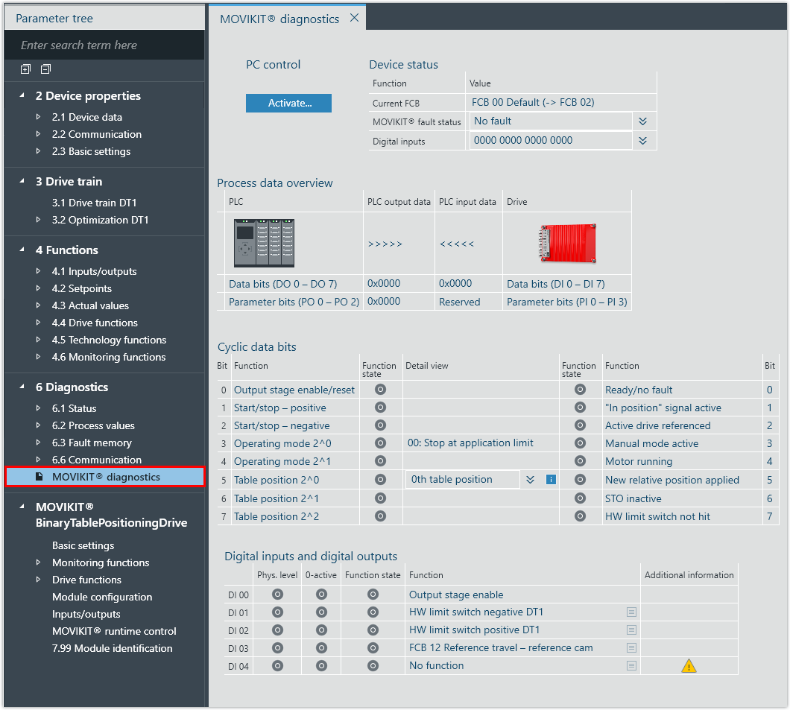This screenshot has height=710, width=790.
Task: Open 3.1 Drive train DT1 in tree
Action: tap(94, 203)
